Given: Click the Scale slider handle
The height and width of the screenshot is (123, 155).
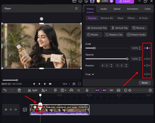Looking at the screenshot, I should pyautogui.click(x=94, y=48).
